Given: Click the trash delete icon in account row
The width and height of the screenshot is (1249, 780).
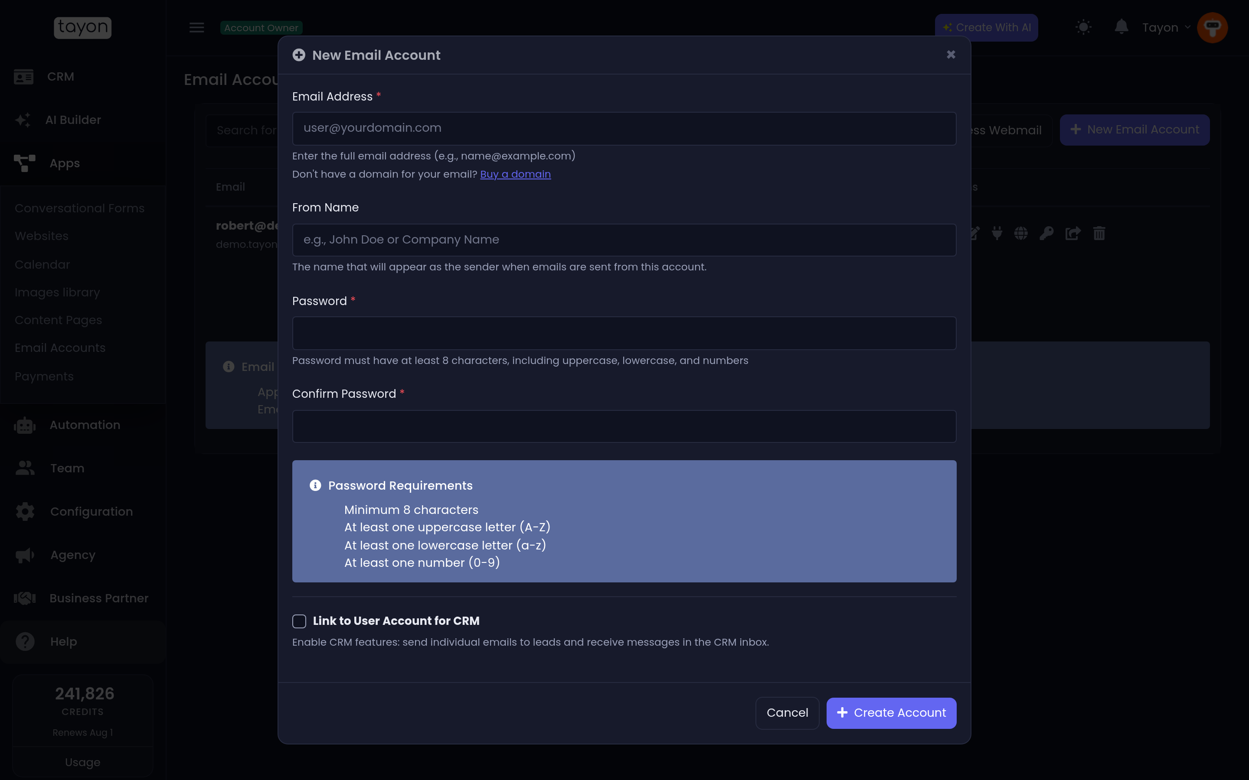Looking at the screenshot, I should pos(1099,233).
